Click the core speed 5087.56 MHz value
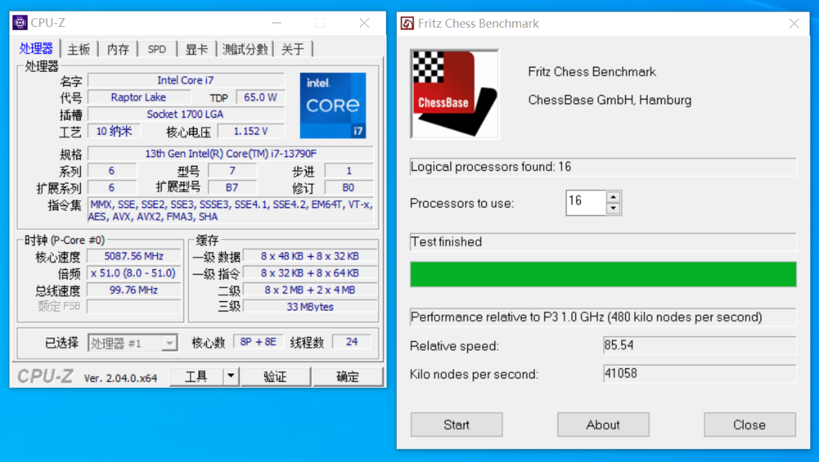This screenshot has height=462, width=819. coord(134,256)
